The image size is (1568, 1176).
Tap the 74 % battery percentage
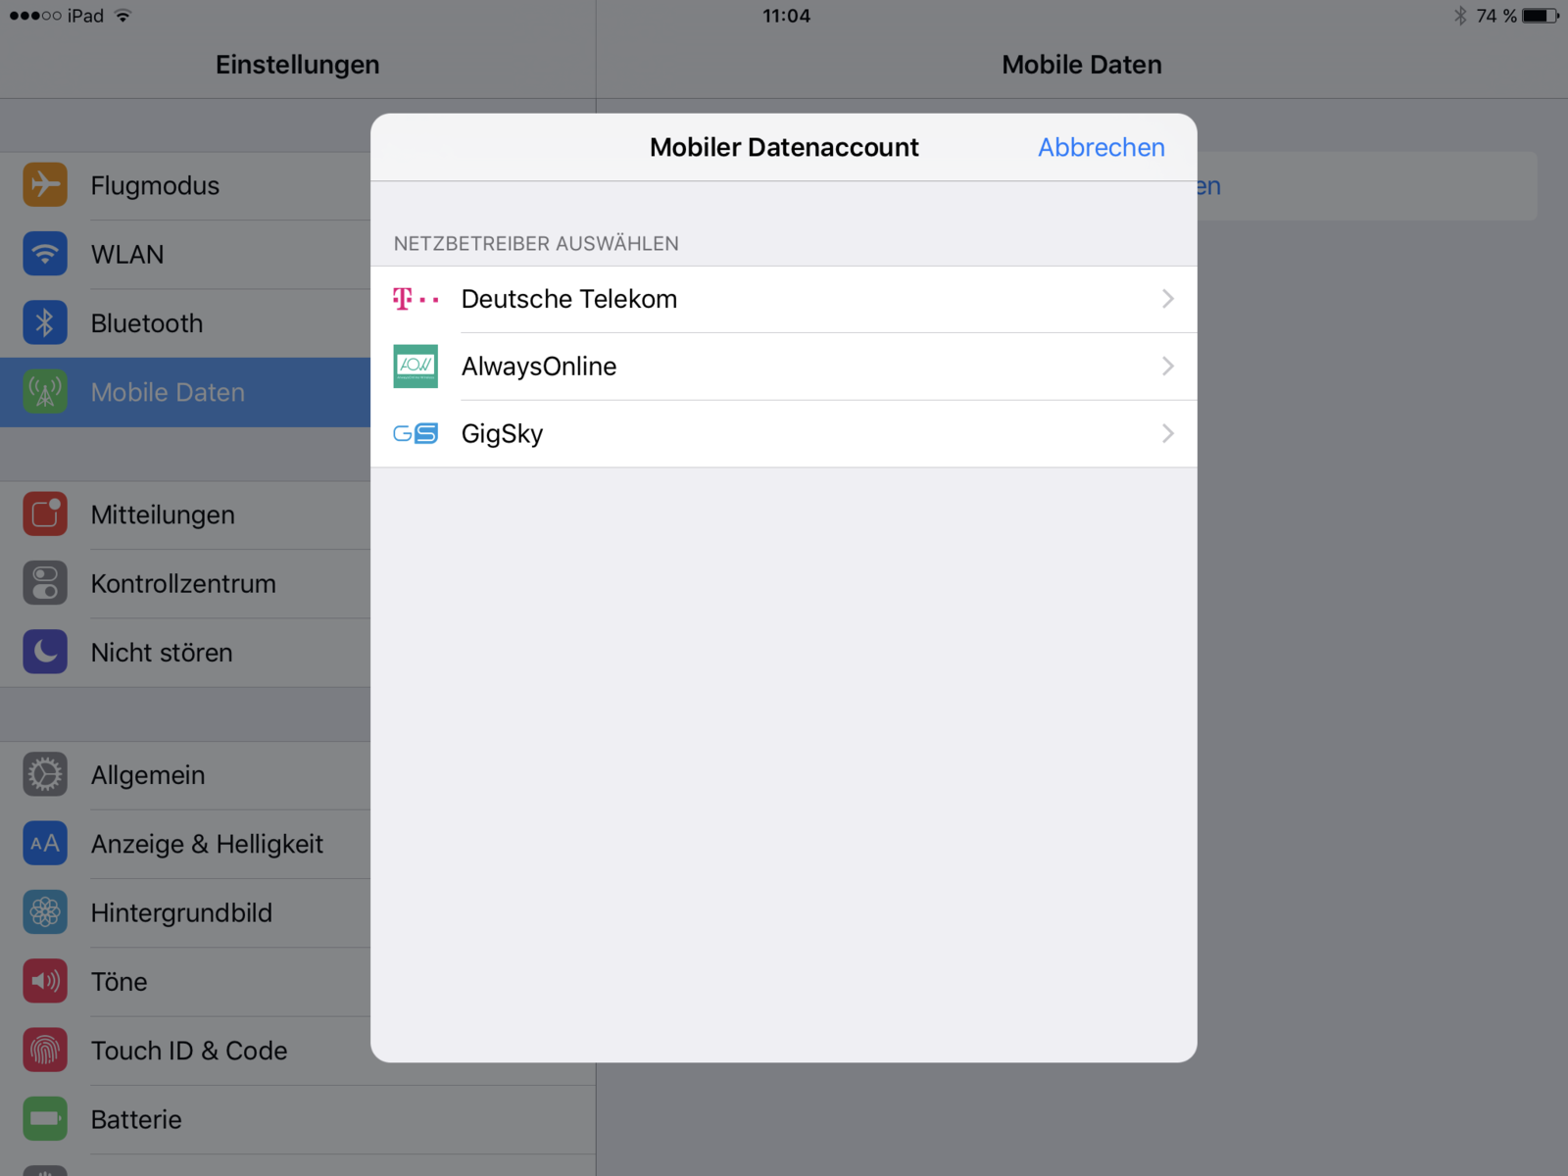pos(1496,16)
